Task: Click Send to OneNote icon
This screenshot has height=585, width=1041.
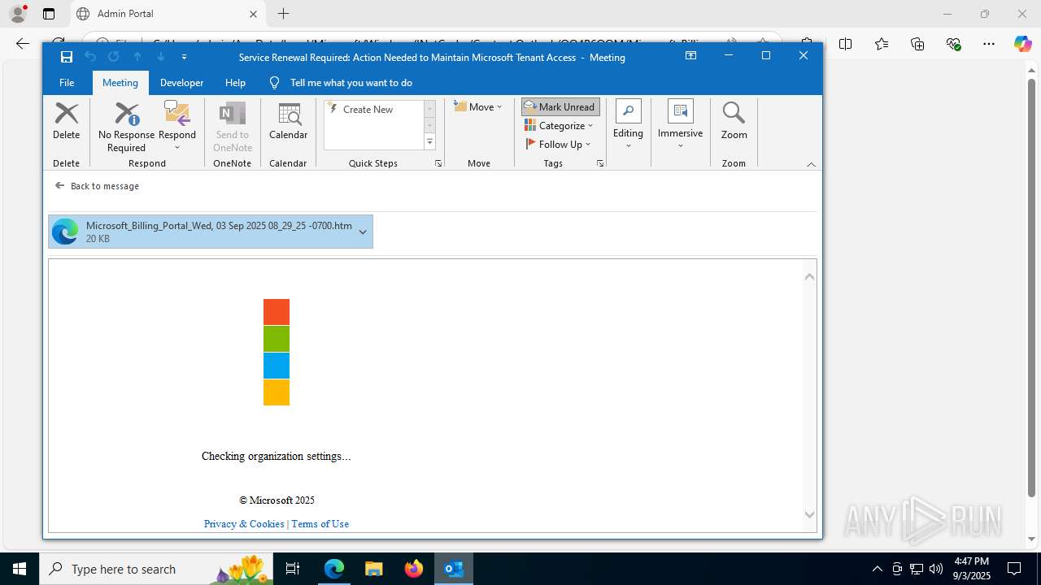Action: (233, 127)
